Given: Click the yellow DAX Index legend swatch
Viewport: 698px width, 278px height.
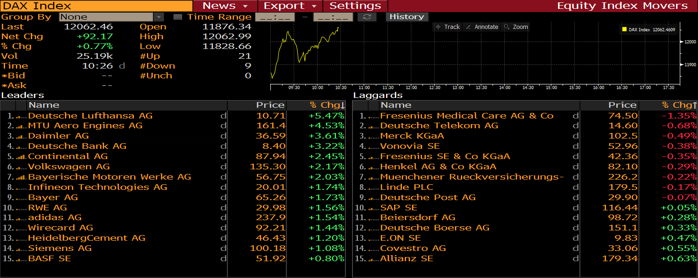Looking at the screenshot, I should click(x=624, y=29).
